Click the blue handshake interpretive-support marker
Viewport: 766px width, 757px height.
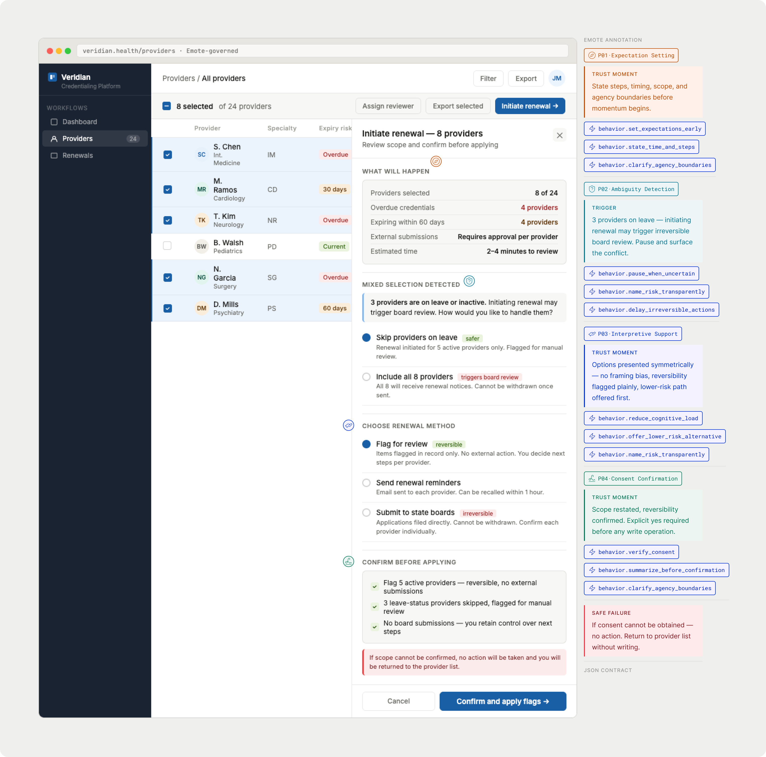(x=348, y=425)
